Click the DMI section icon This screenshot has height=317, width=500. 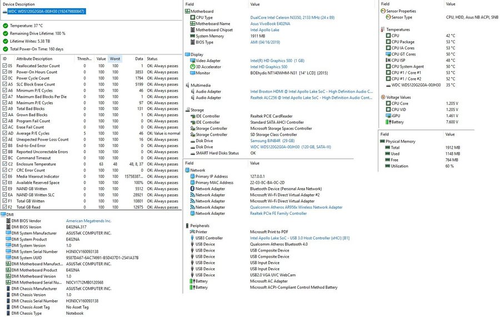tap(3, 214)
